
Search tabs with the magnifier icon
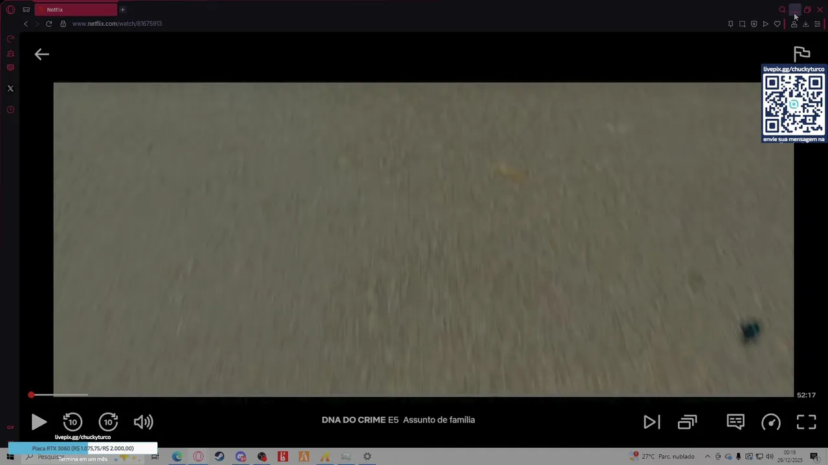[x=783, y=10]
